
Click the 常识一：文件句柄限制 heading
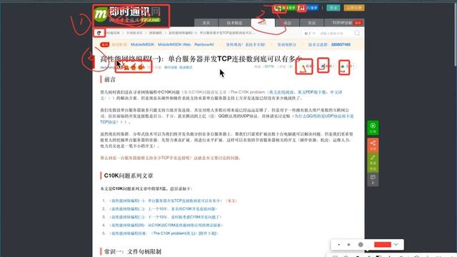pyautogui.click(x=133, y=251)
